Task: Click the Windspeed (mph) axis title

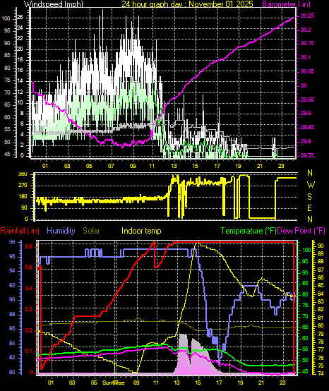Action: tap(53, 4)
